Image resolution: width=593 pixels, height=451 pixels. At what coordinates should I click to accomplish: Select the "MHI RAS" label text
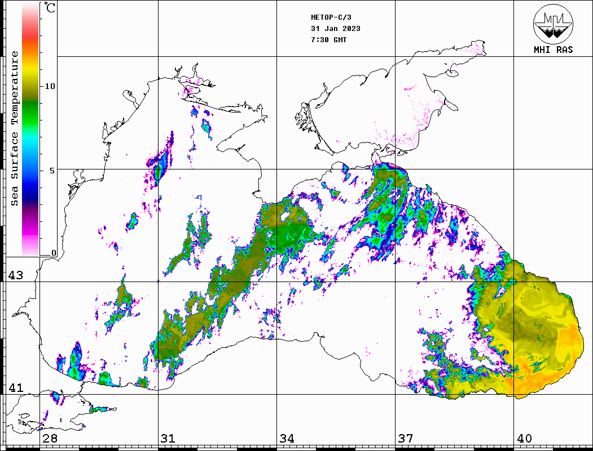click(553, 50)
